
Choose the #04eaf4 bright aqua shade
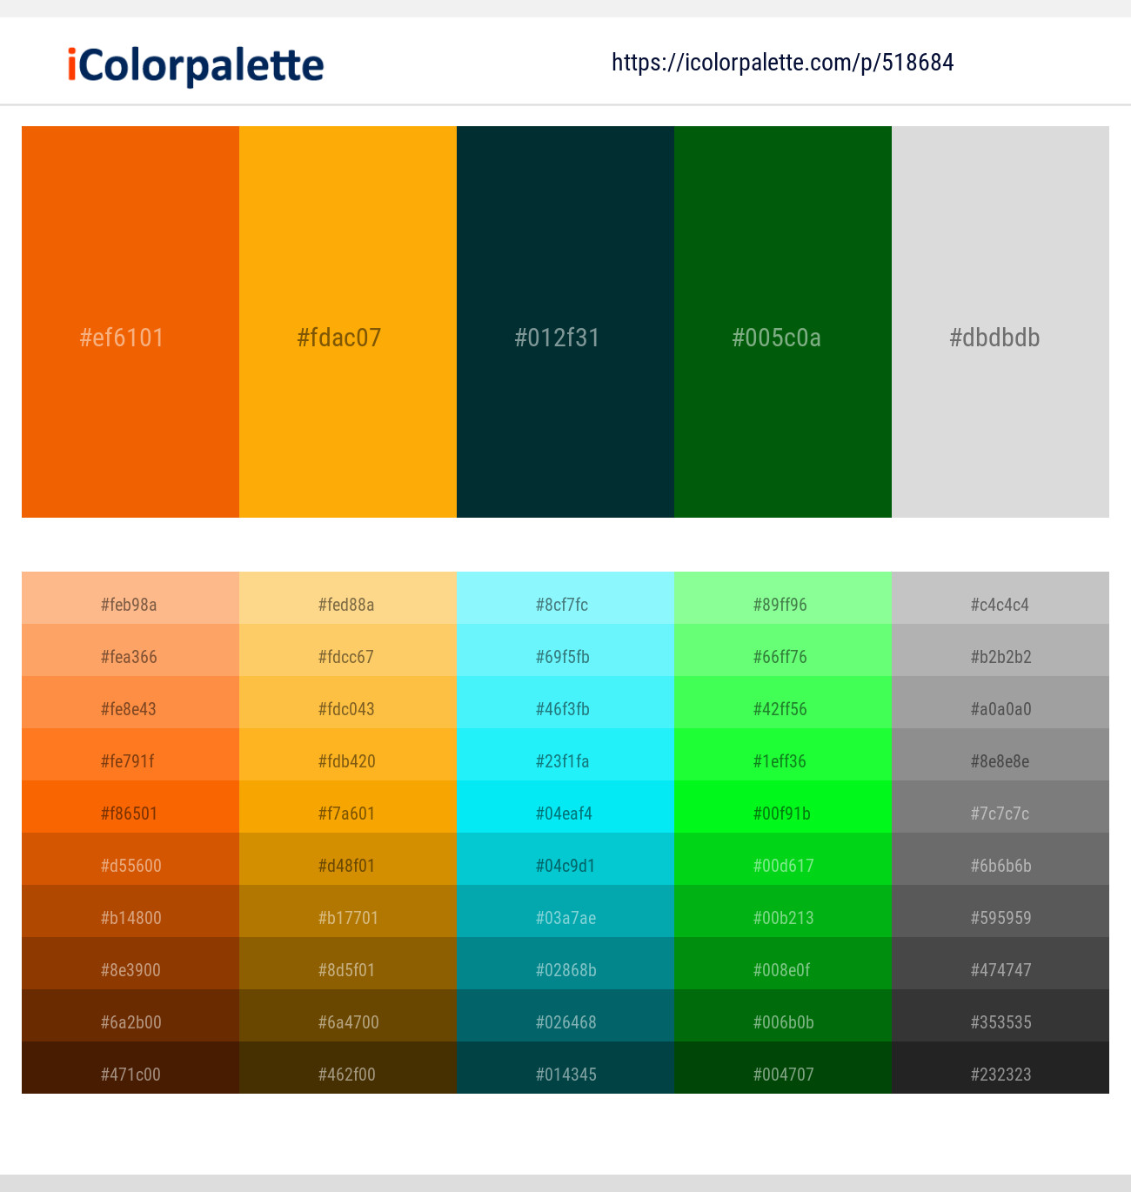(565, 807)
